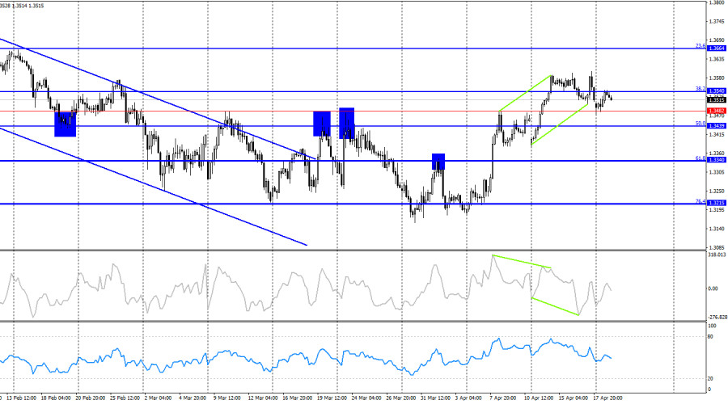
Task: Click the 2 Mar 04:00 date label
Action: 159,398
